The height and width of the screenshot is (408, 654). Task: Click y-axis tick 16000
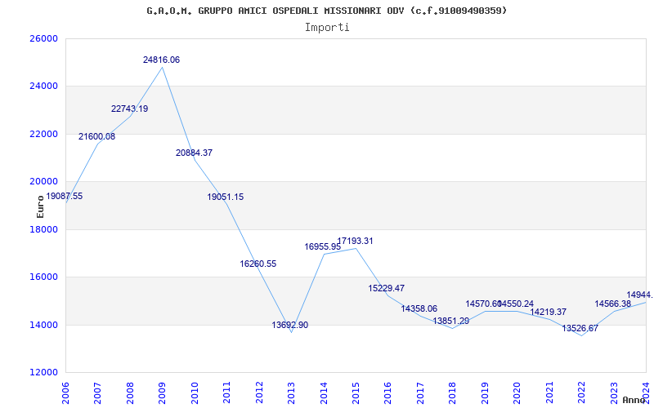44,277
